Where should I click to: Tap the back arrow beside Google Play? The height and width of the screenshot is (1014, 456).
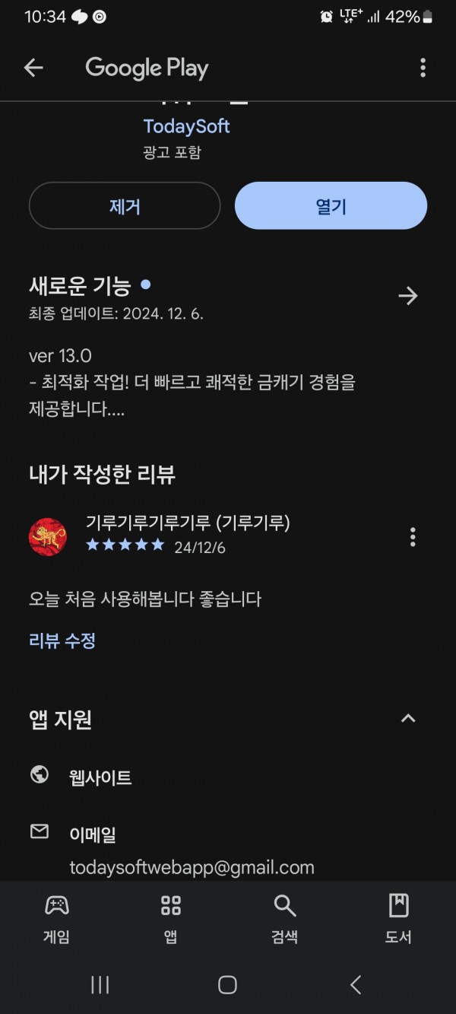33,68
